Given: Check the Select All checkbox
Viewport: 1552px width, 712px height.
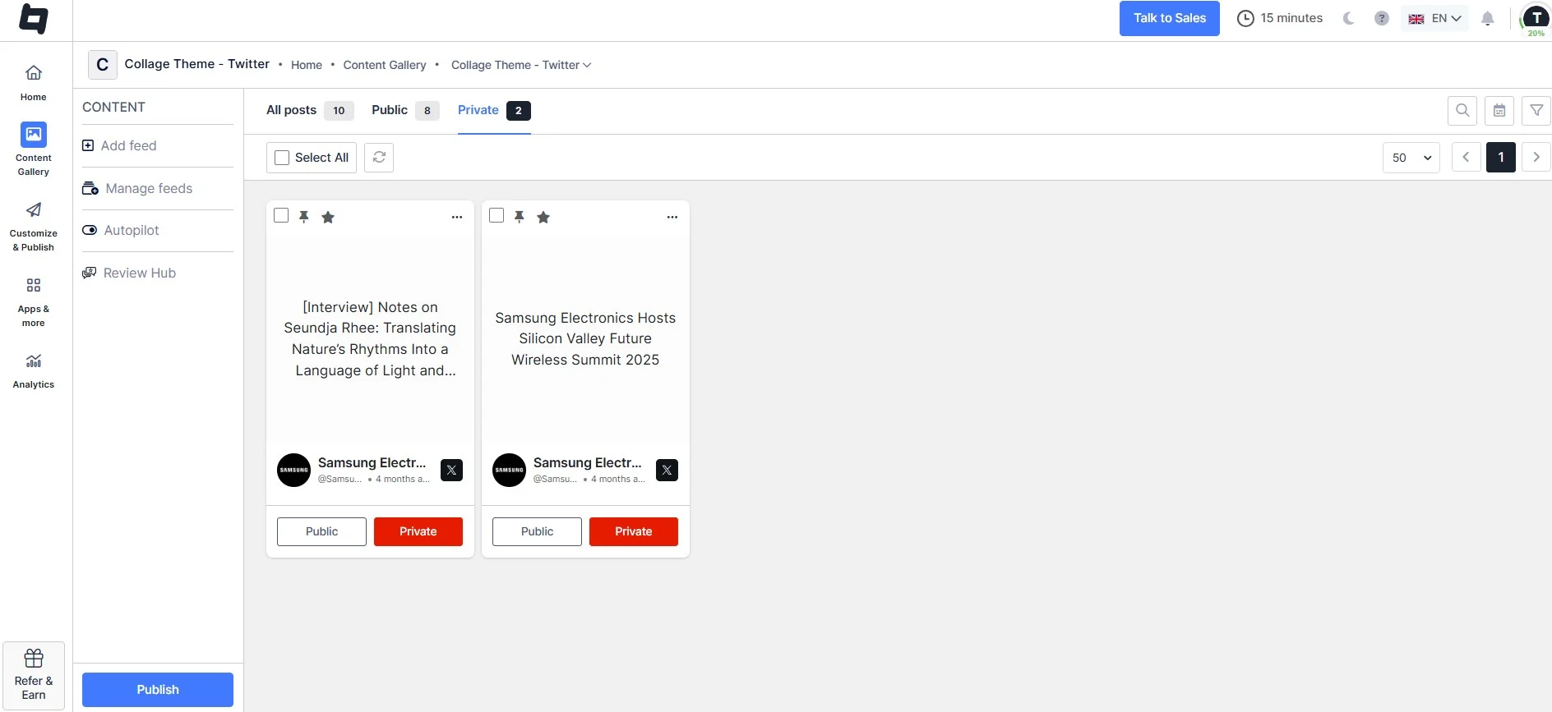Looking at the screenshot, I should (282, 158).
